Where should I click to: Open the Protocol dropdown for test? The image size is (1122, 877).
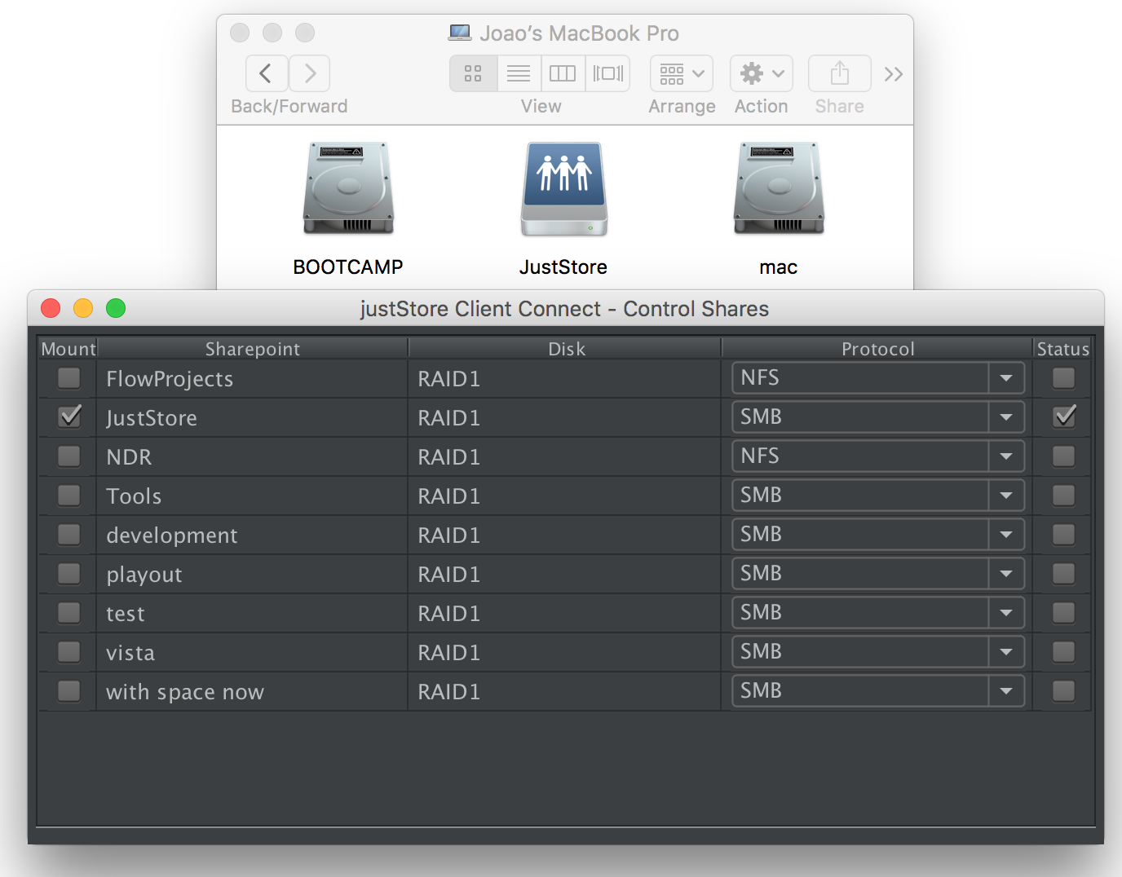tap(878, 613)
